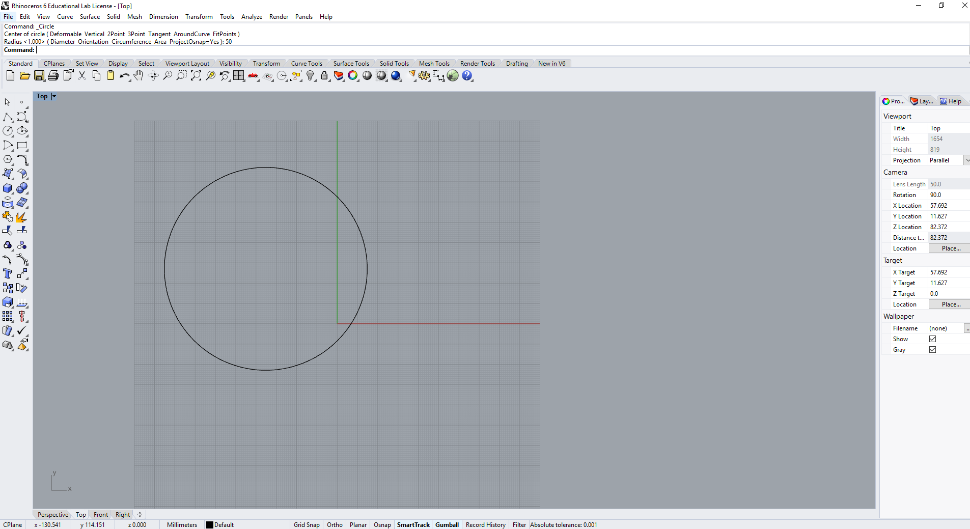Image resolution: width=970 pixels, height=529 pixels.
Task: Add a new viewport tab with plus icon
Action: 140,515
